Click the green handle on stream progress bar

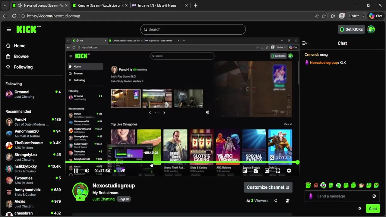point(298,162)
